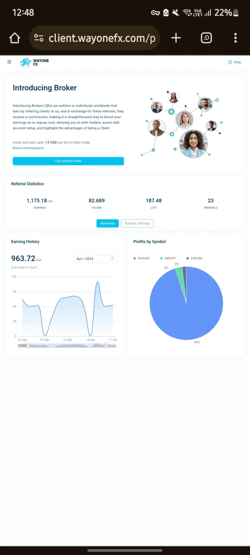Tap the browser home icon
Image resolution: width=250 pixels, height=555 pixels.
[x=15, y=38]
